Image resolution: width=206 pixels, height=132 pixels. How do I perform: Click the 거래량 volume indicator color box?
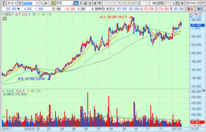tap(4, 91)
